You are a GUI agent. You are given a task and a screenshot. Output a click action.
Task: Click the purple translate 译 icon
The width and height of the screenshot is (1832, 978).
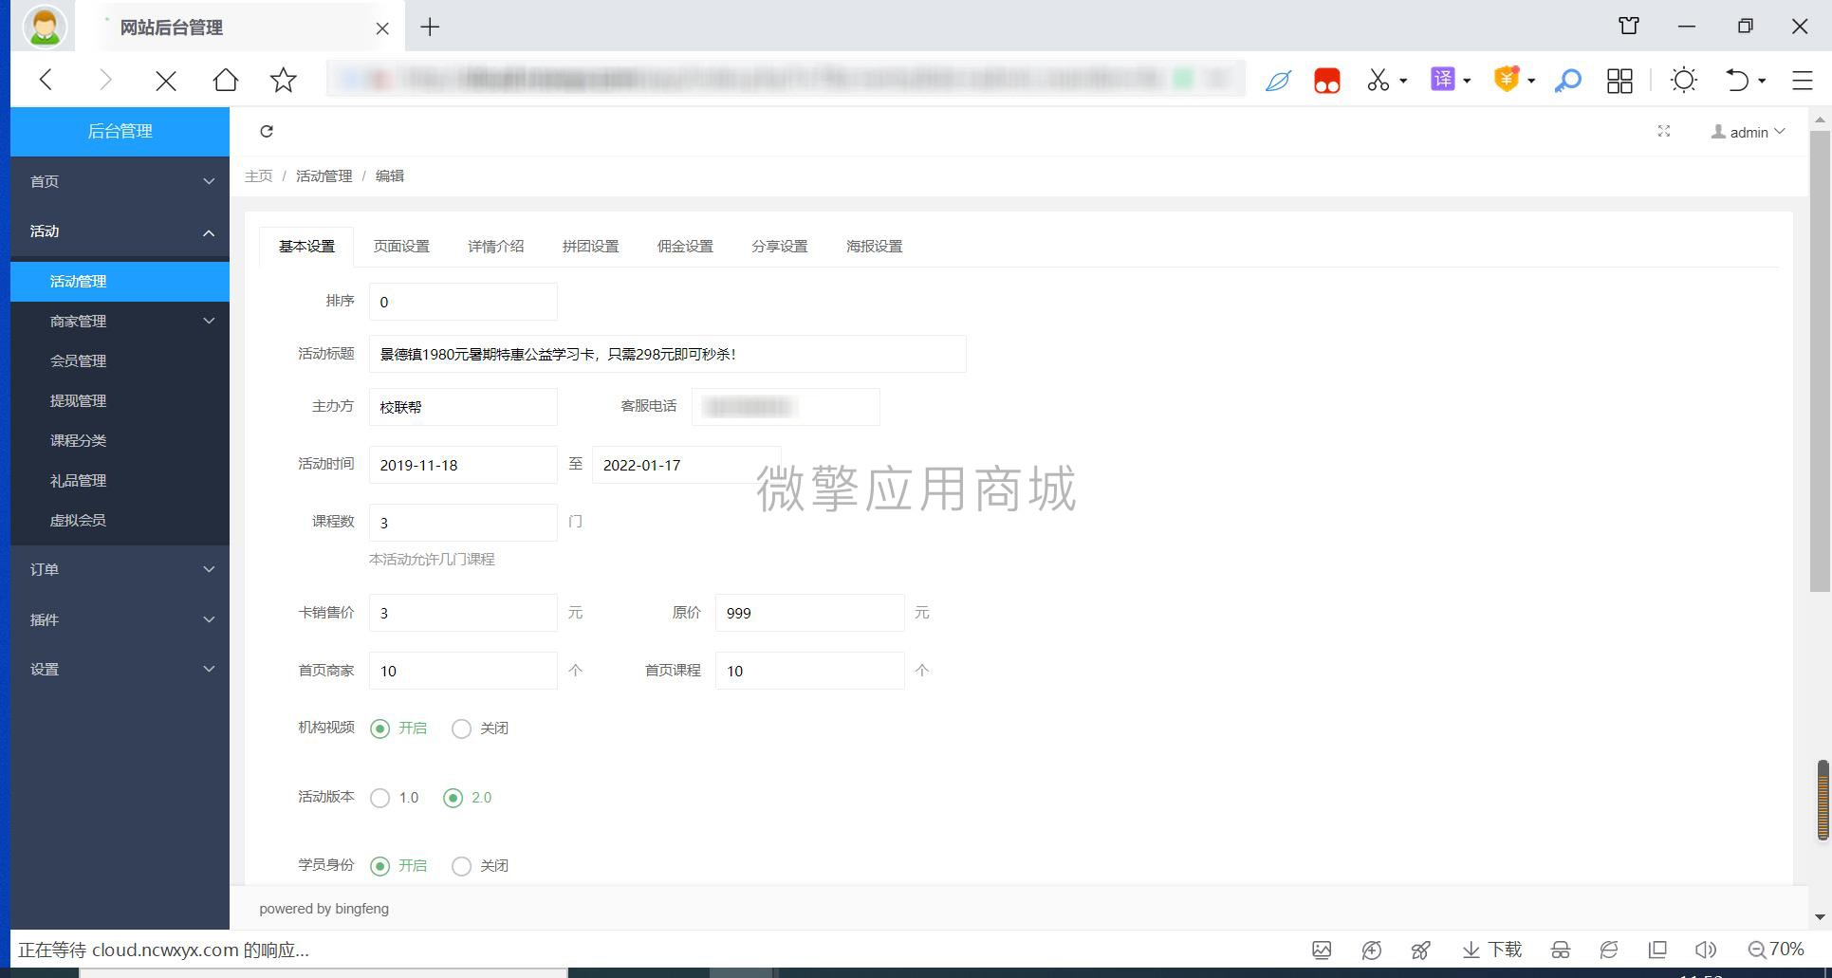1442,80
